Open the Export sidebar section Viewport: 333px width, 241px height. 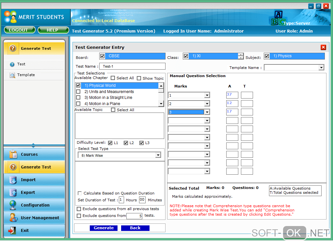[34, 192]
